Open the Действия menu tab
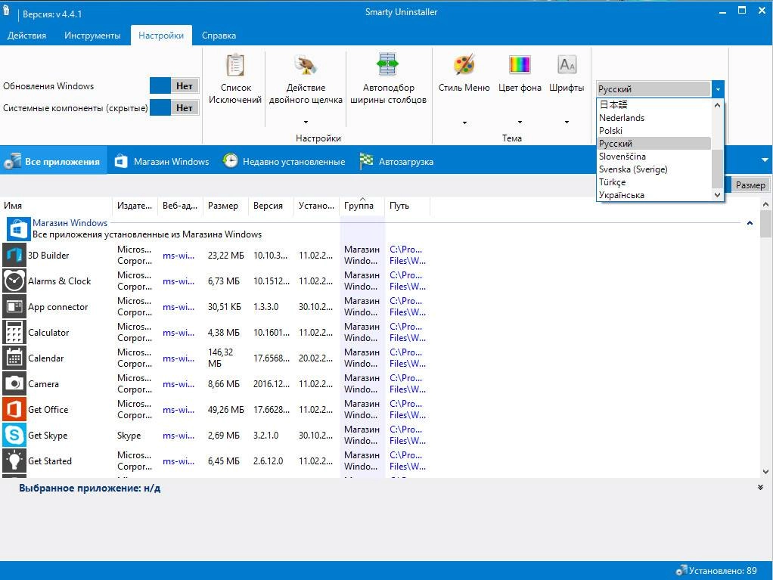773x580 pixels. pyautogui.click(x=26, y=36)
